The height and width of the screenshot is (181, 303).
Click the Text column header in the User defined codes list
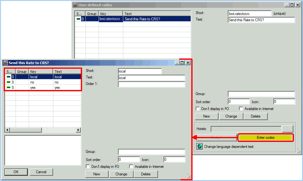tap(157, 14)
